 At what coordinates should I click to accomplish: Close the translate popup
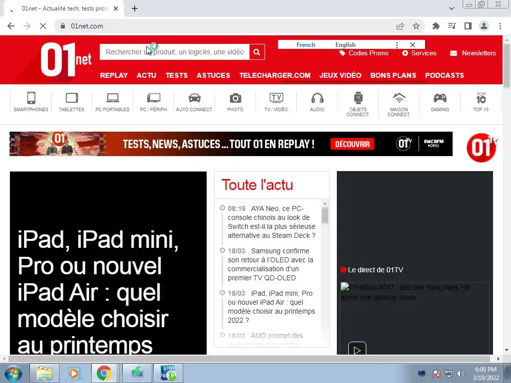(x=413, y=44)
